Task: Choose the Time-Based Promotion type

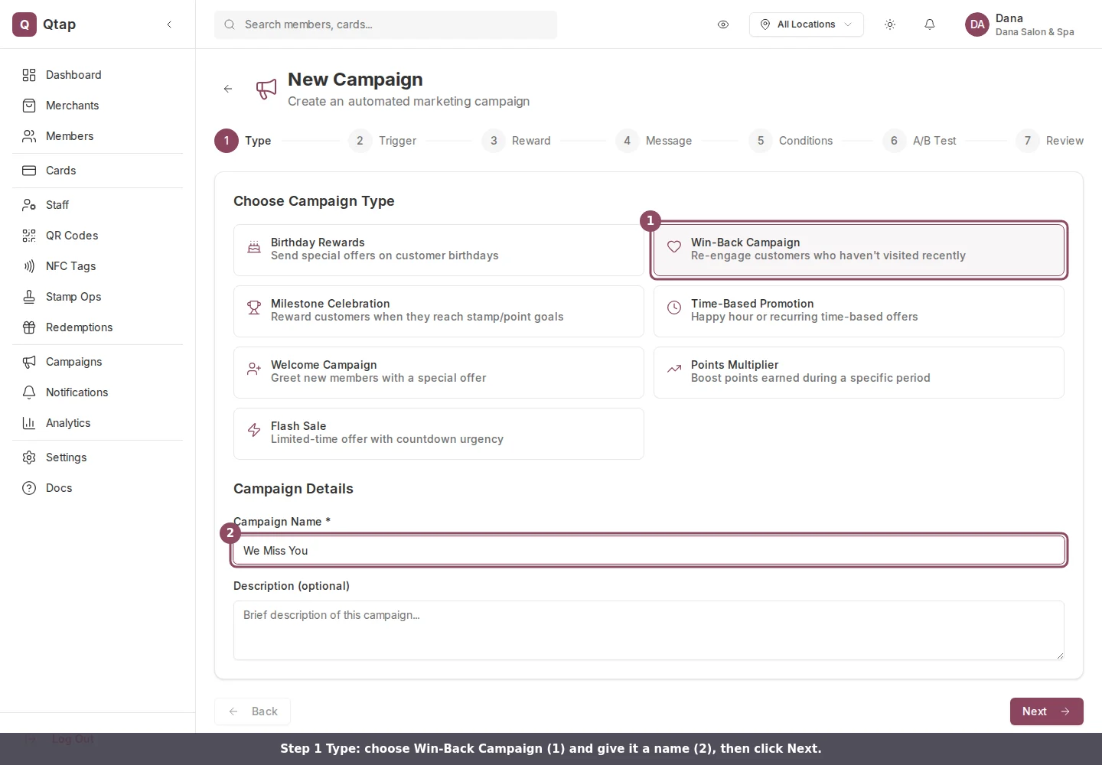Action: (x=859, y=311)
